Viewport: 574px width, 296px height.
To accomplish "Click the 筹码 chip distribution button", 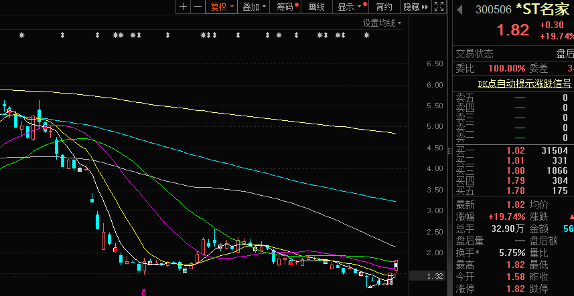I will [x=287, y=7].
